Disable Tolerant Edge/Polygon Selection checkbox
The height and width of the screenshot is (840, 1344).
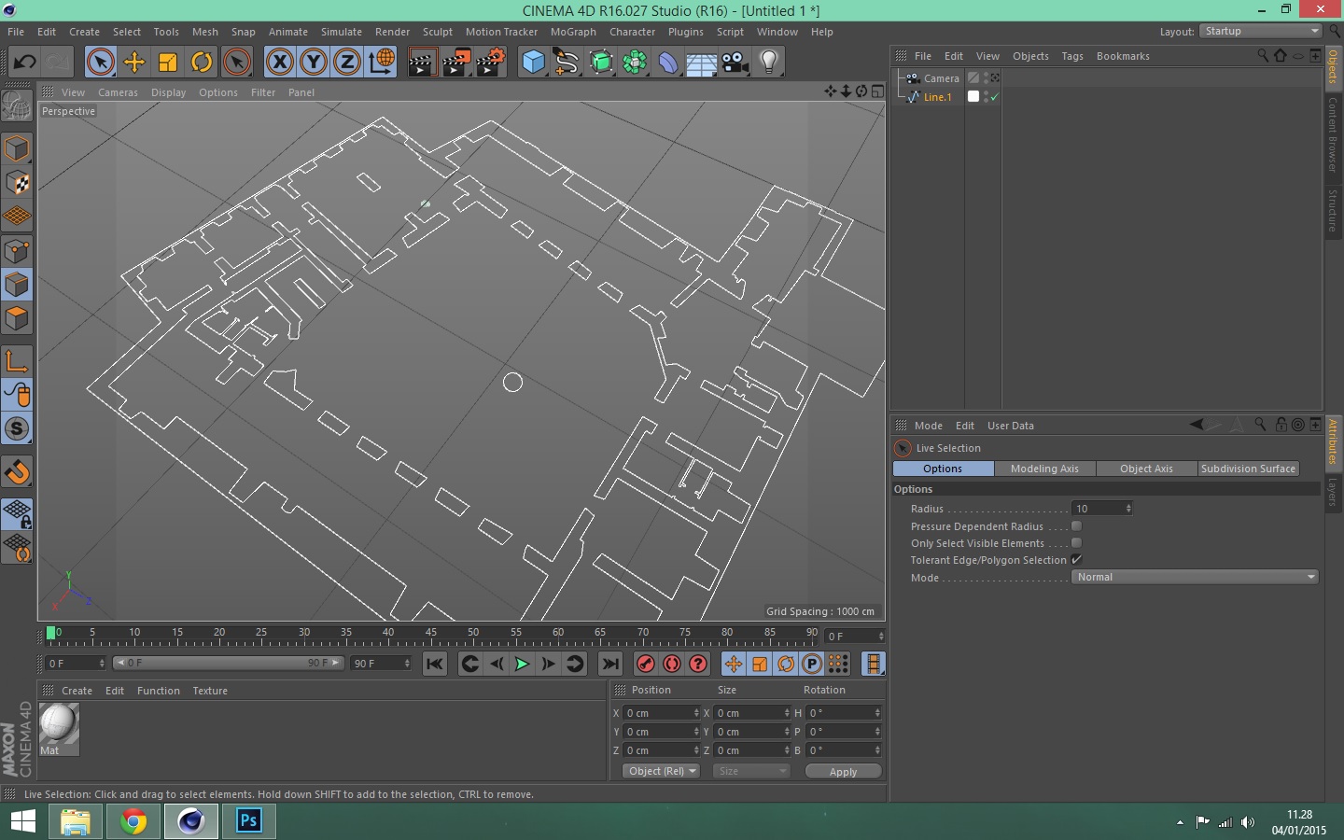click(1076, 560)
